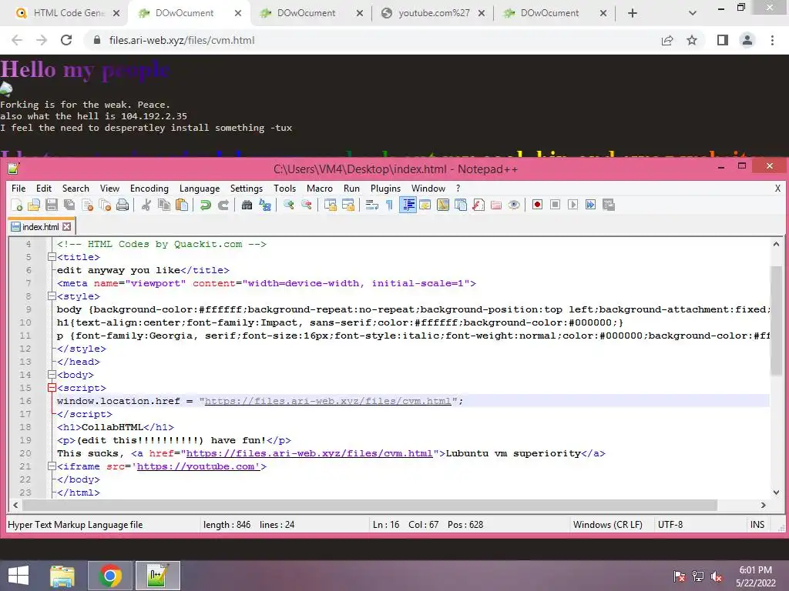Viewport: 789px width, 591px height.
Task: Toggle word wrap
Action: pyautogui.click(x=372, y=205)
